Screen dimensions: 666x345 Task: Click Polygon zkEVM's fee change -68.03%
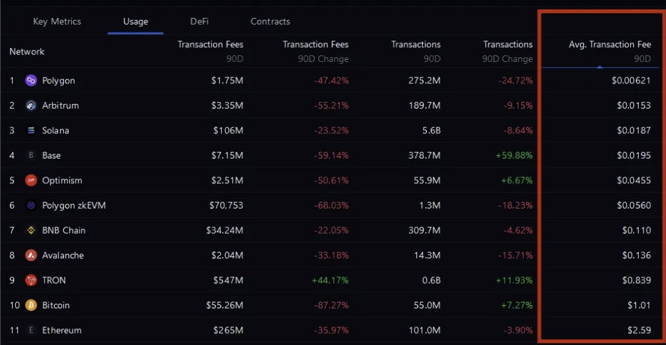coord(331,205)
